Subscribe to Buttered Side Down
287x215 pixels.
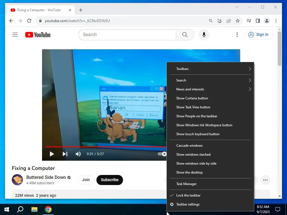(x=110, y=180)
